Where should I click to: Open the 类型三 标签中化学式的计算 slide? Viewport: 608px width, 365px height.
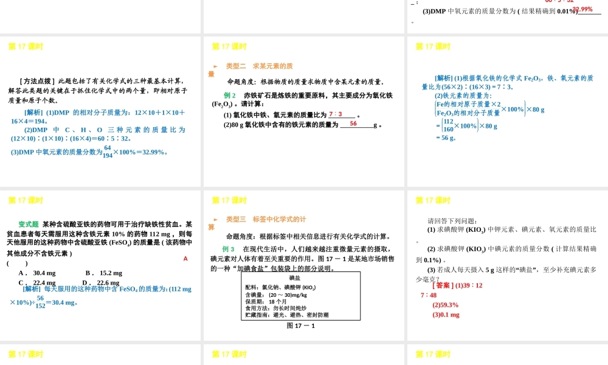303,265
